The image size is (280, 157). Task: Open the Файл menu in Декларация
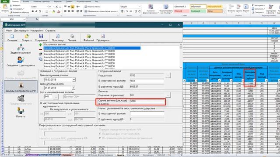click(x=9, y=31)
